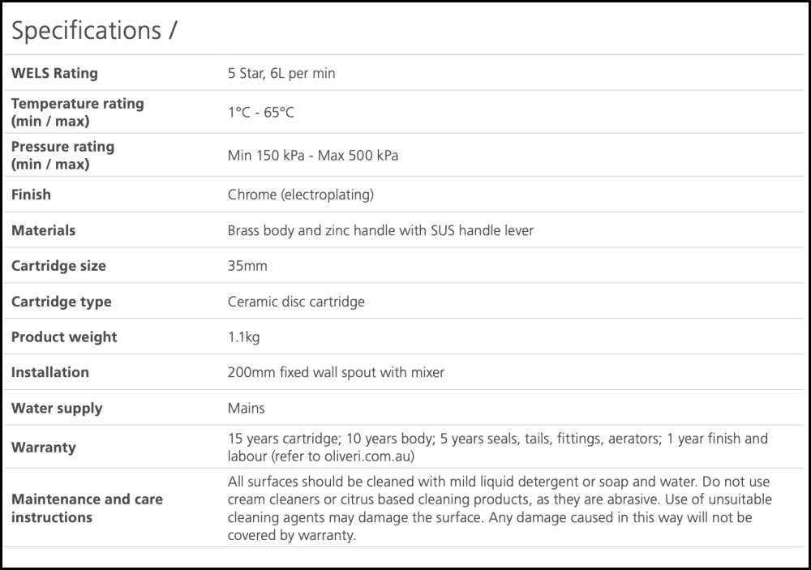Select the 1°C - 65°C temperature value
The height and width of the screenshot is (570, 811).
(261, 113)
